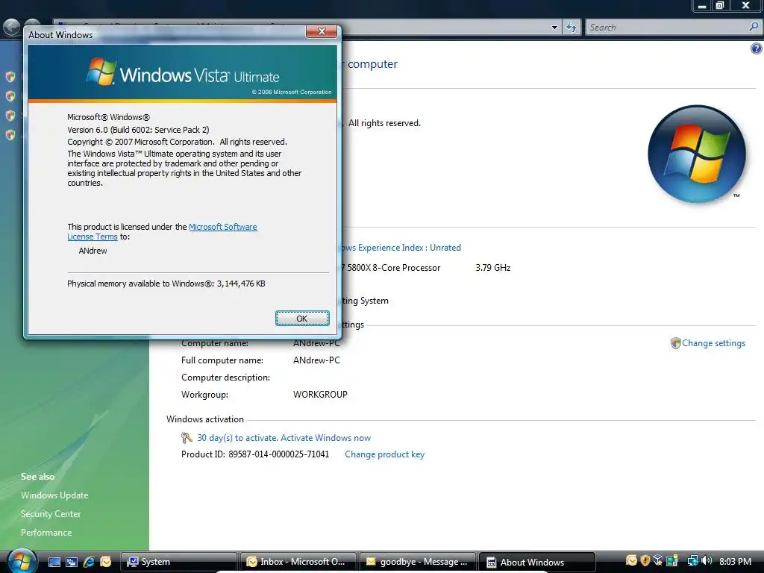Click Version 6.0 (Build 6002: Service Pack 2) text
The image size is (764, 573).
[x=138, y=130]
